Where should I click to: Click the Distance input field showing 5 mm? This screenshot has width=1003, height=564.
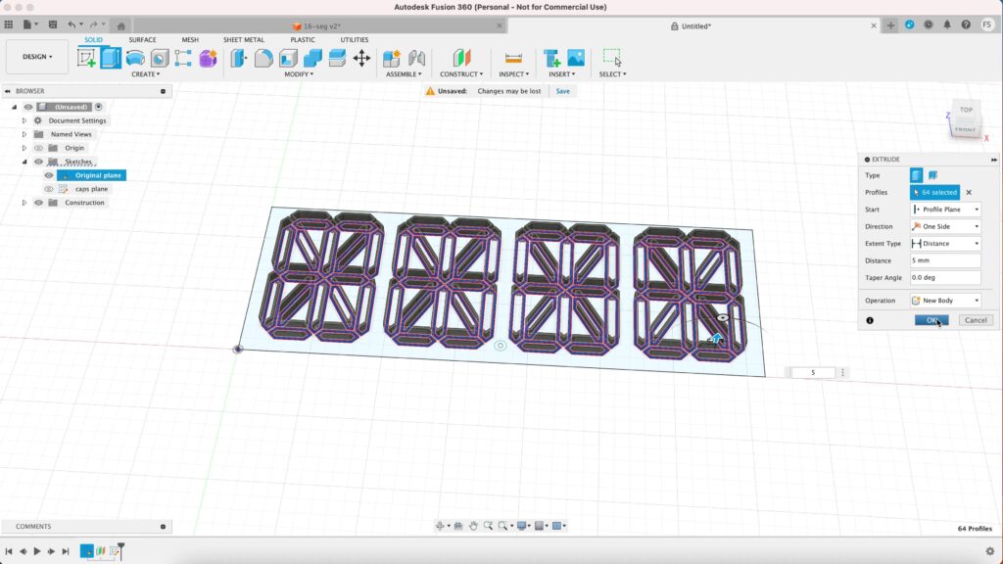(945, 260)
